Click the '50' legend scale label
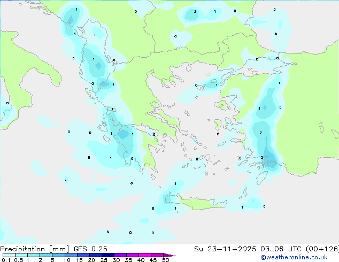Image resolution: width=339 pixels, height=262 pixels. 165,260
